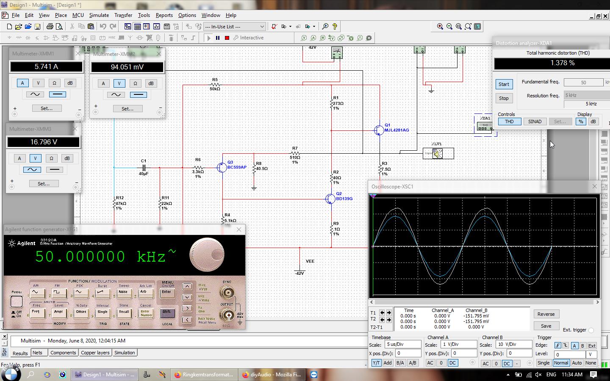Switch to the Nets tab

[37, 353]
